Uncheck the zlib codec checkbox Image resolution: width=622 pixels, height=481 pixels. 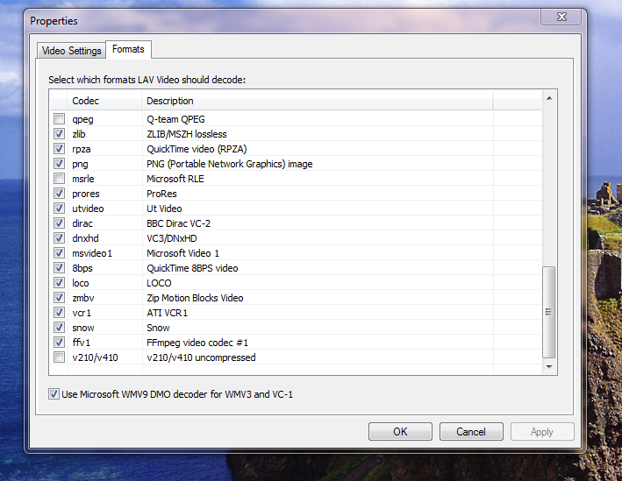[x=59, y=134]
